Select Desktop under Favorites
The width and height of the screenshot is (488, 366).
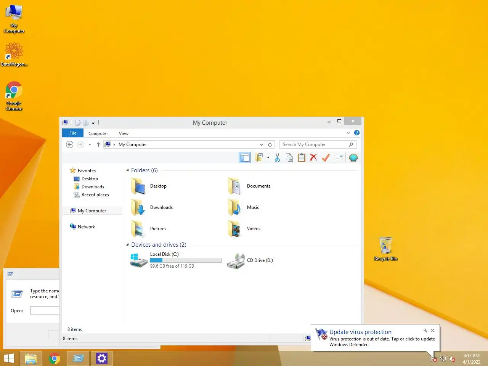tap(90, 179)
